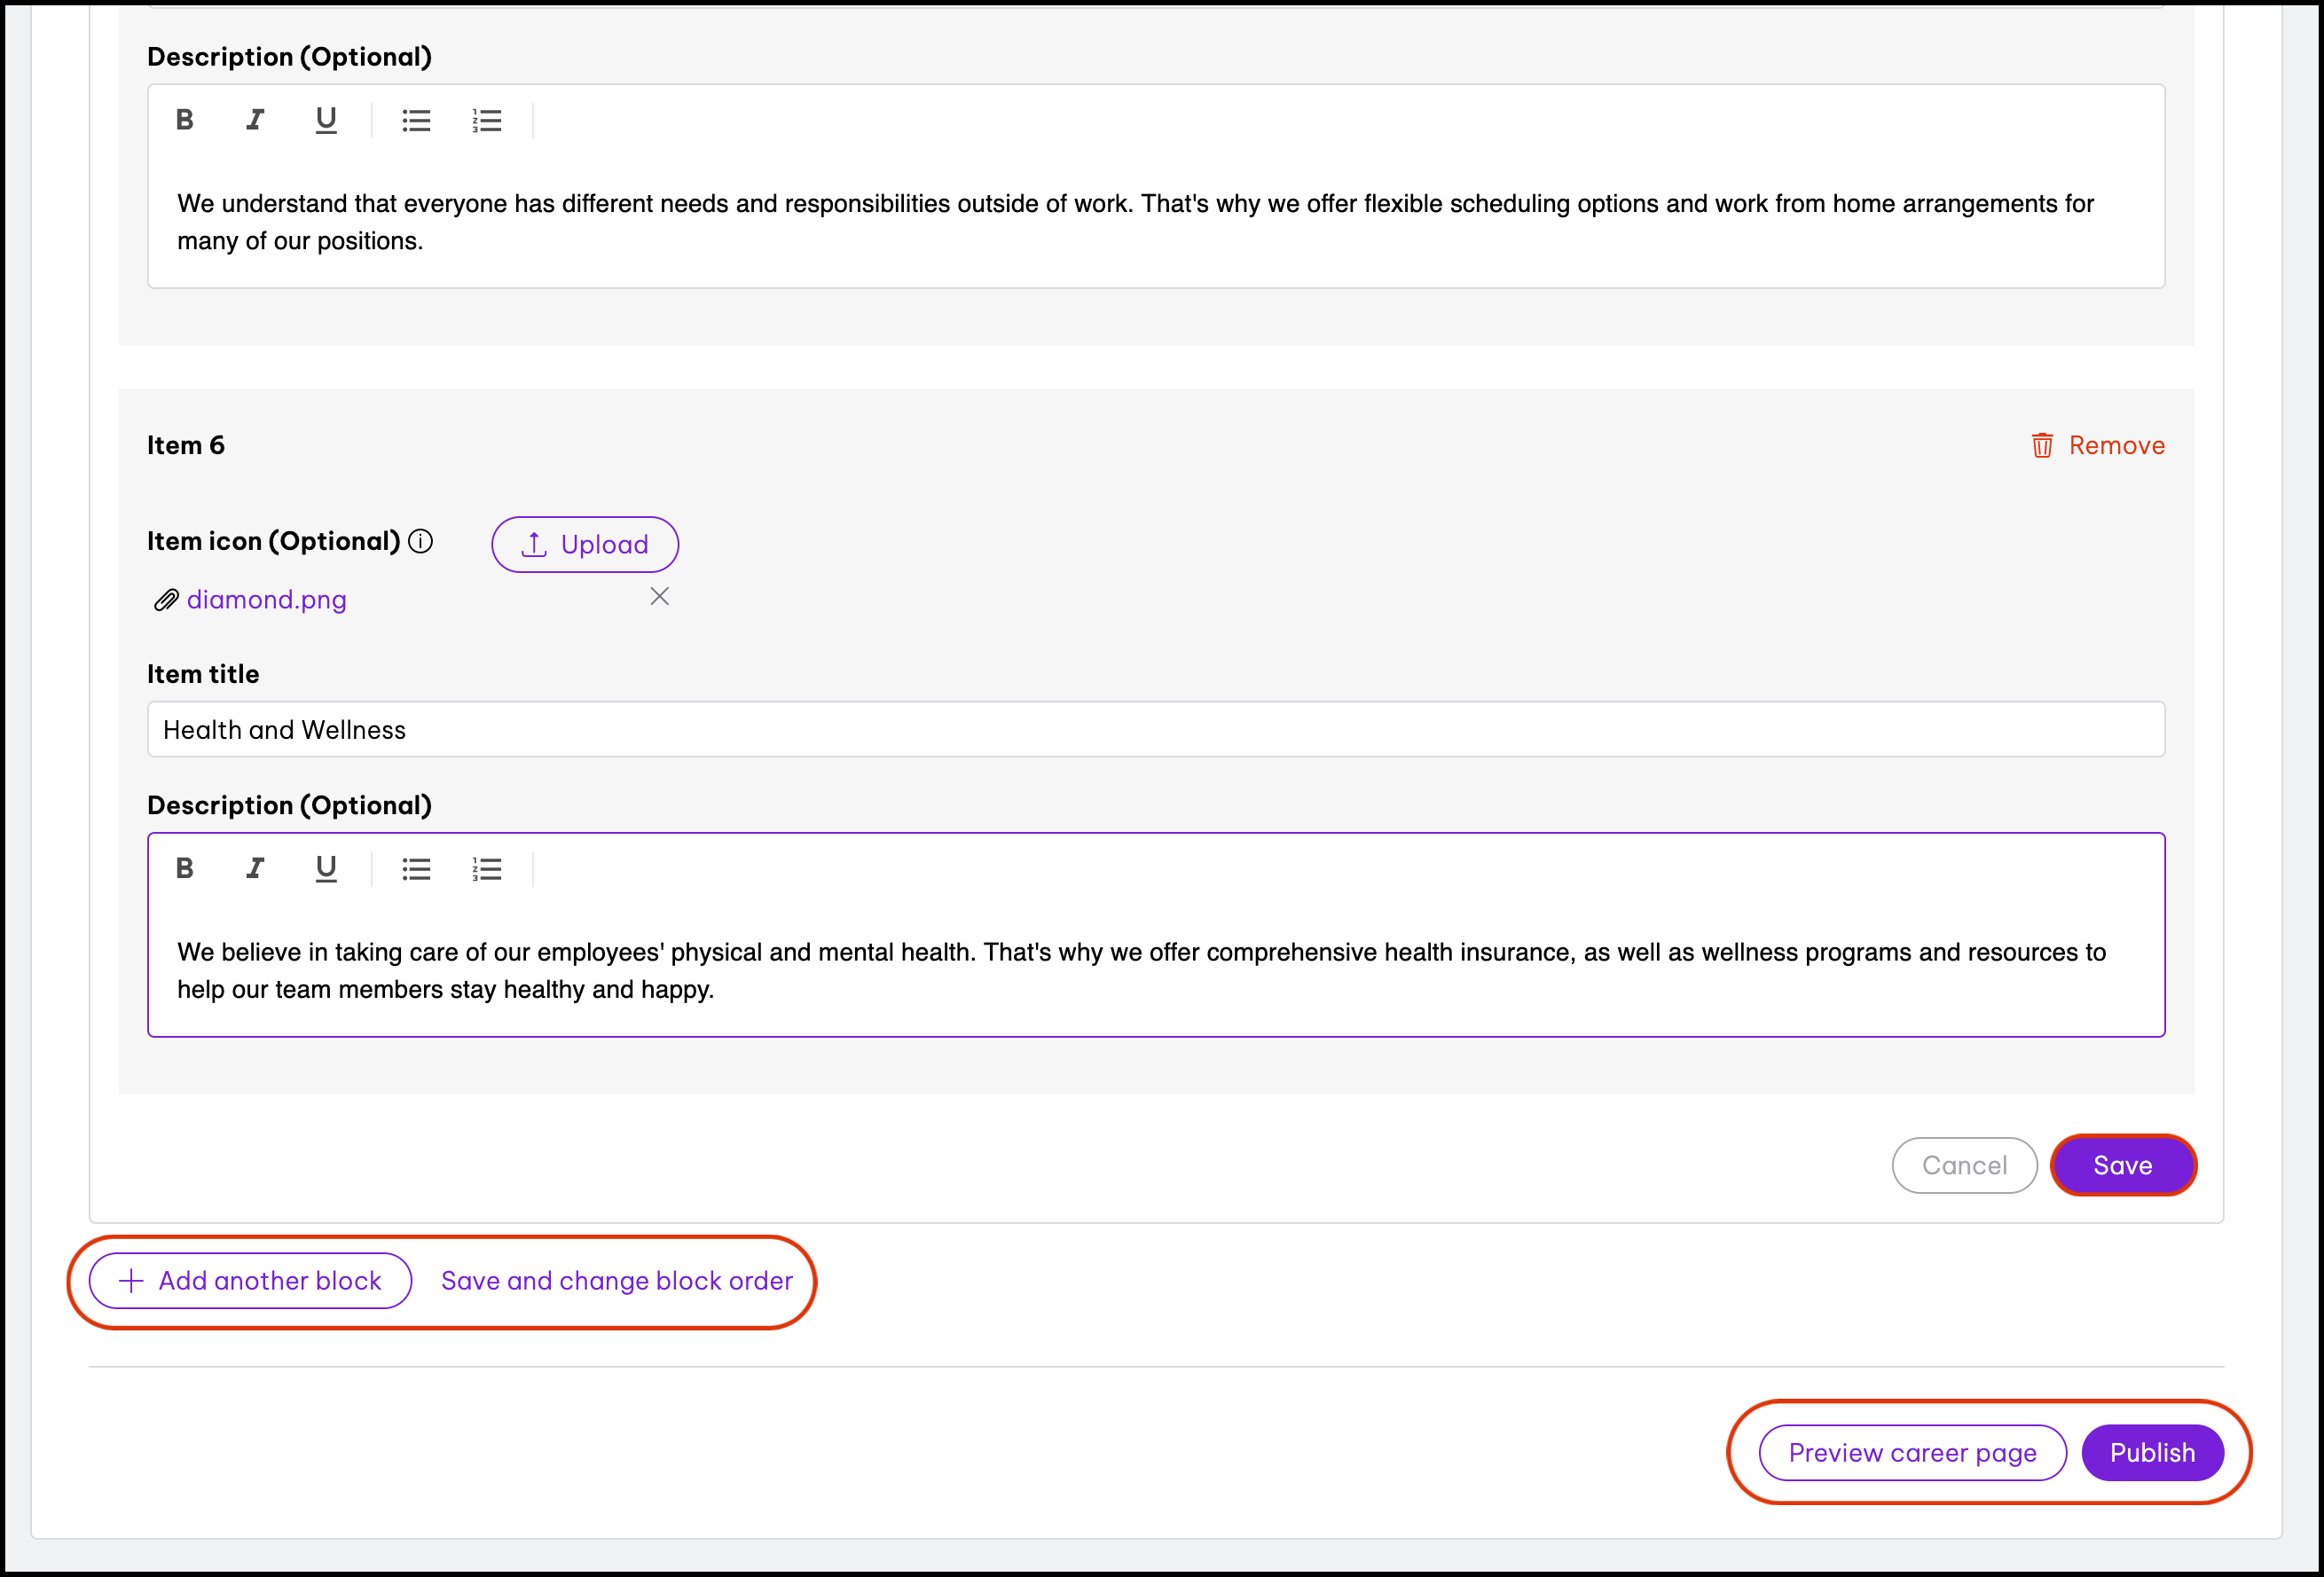Screen dimensions: 2324x1577
Task: Toggle bold in Item 6 description editor
Action: click(x=185, y=868)
